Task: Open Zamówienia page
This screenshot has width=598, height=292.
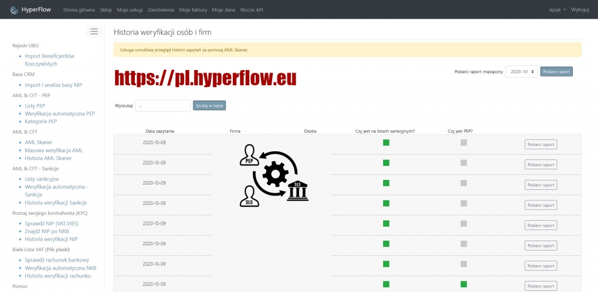Action: click(x=161, y=10)
